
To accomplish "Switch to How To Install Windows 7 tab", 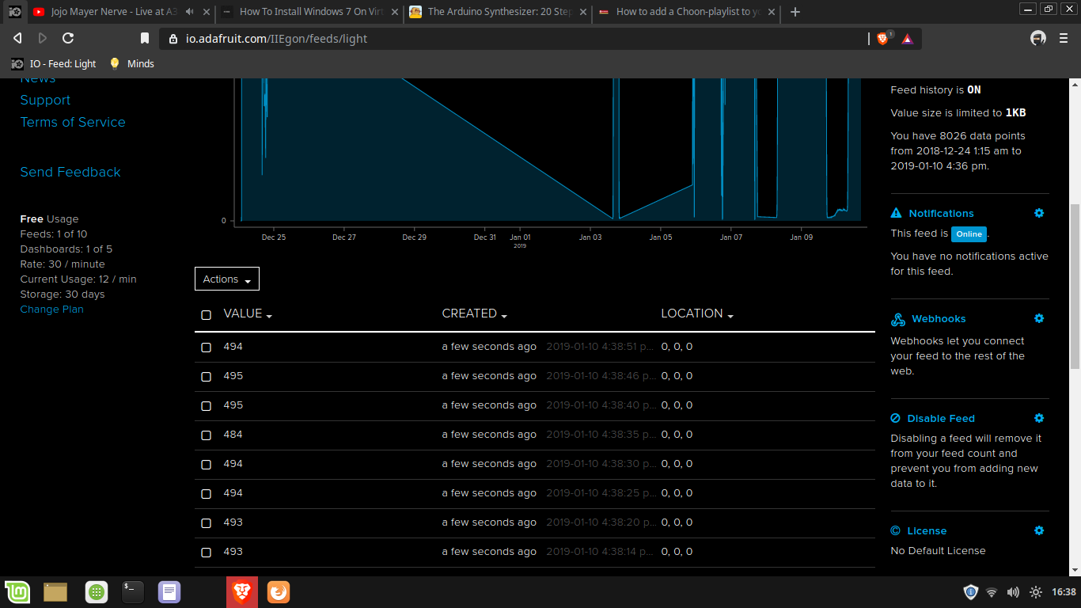I will pos(309,12).
